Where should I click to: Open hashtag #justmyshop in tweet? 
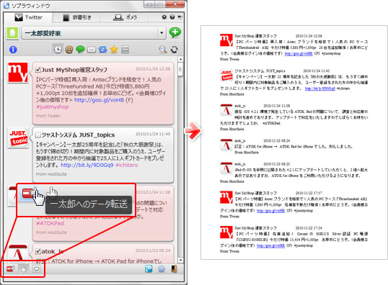click(53, 107)
